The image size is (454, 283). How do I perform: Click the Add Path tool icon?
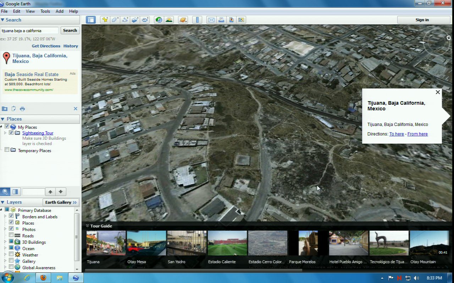[x=125, y=20]
